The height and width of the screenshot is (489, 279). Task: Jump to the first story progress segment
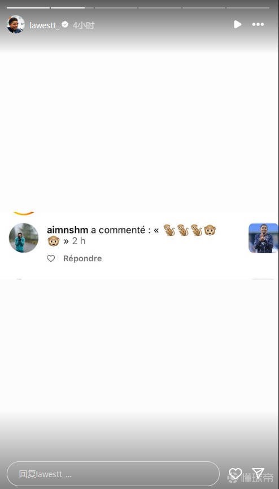28,7
